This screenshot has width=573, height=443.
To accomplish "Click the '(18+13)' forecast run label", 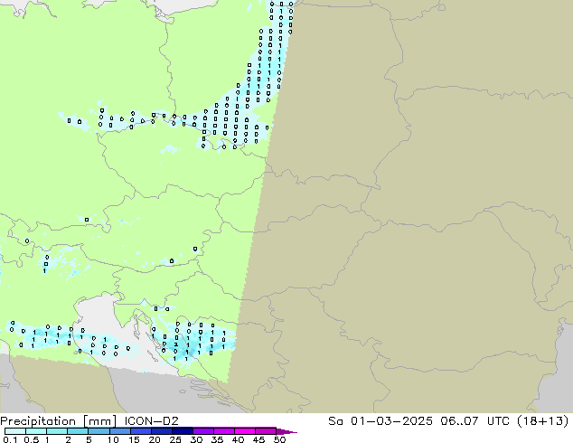I will [543, 421].
